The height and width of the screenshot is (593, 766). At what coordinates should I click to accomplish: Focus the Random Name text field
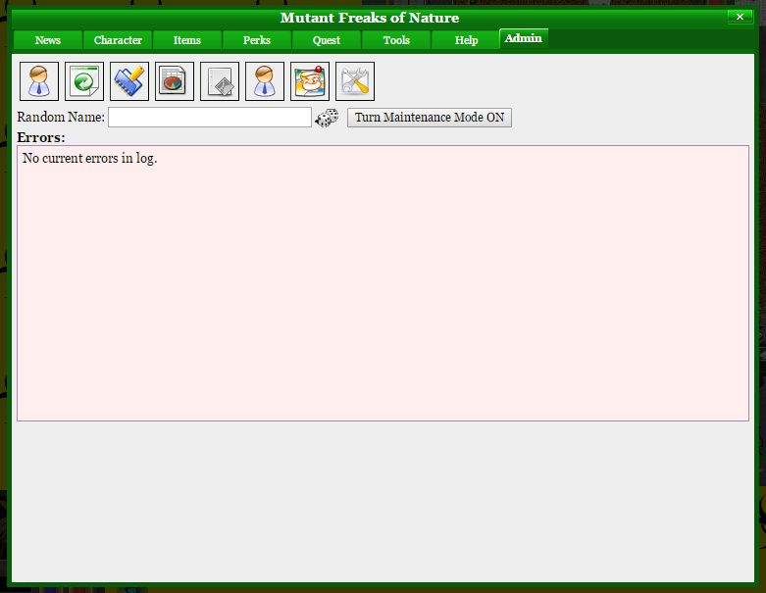[x=210, y=118]
